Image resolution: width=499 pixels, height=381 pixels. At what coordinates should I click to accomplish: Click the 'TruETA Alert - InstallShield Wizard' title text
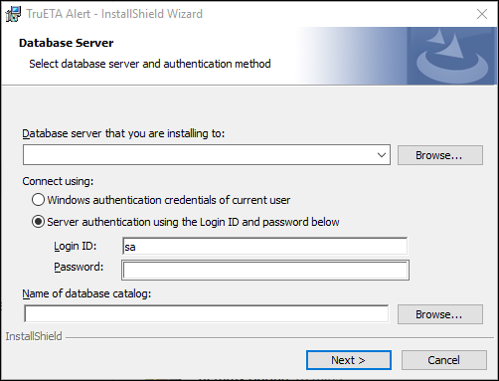pos(114,14)
